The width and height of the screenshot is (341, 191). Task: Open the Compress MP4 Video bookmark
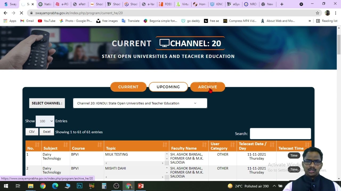240,21
